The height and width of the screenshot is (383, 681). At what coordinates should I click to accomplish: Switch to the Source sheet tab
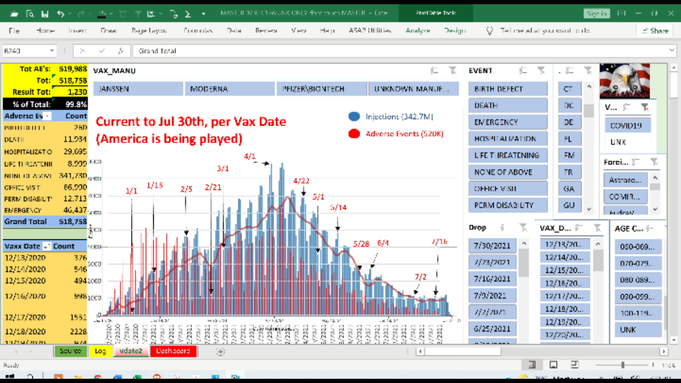(70, 351)
